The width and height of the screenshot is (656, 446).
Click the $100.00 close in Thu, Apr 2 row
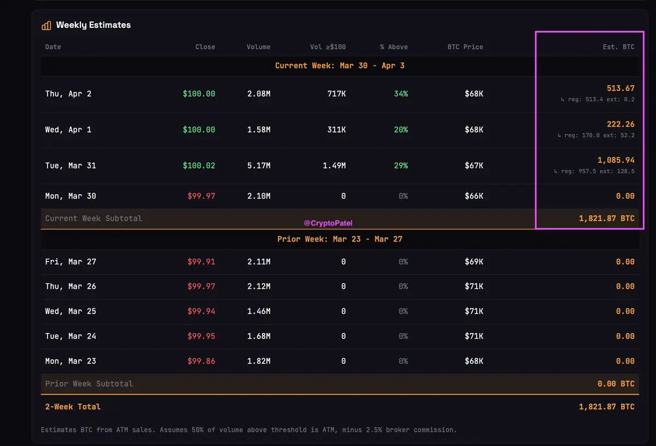point(199,94)
